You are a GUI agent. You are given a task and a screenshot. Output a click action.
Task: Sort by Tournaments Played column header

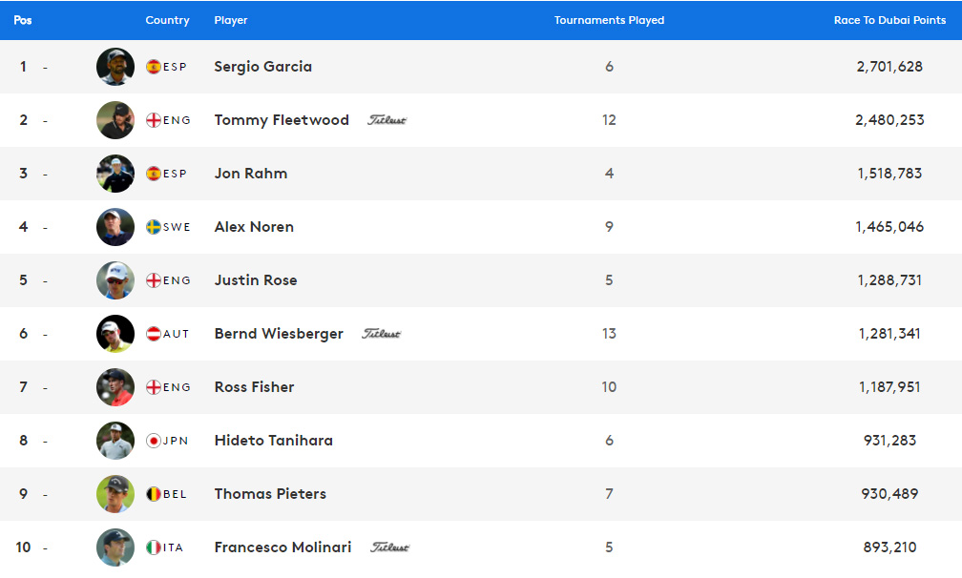coord(609,20)
